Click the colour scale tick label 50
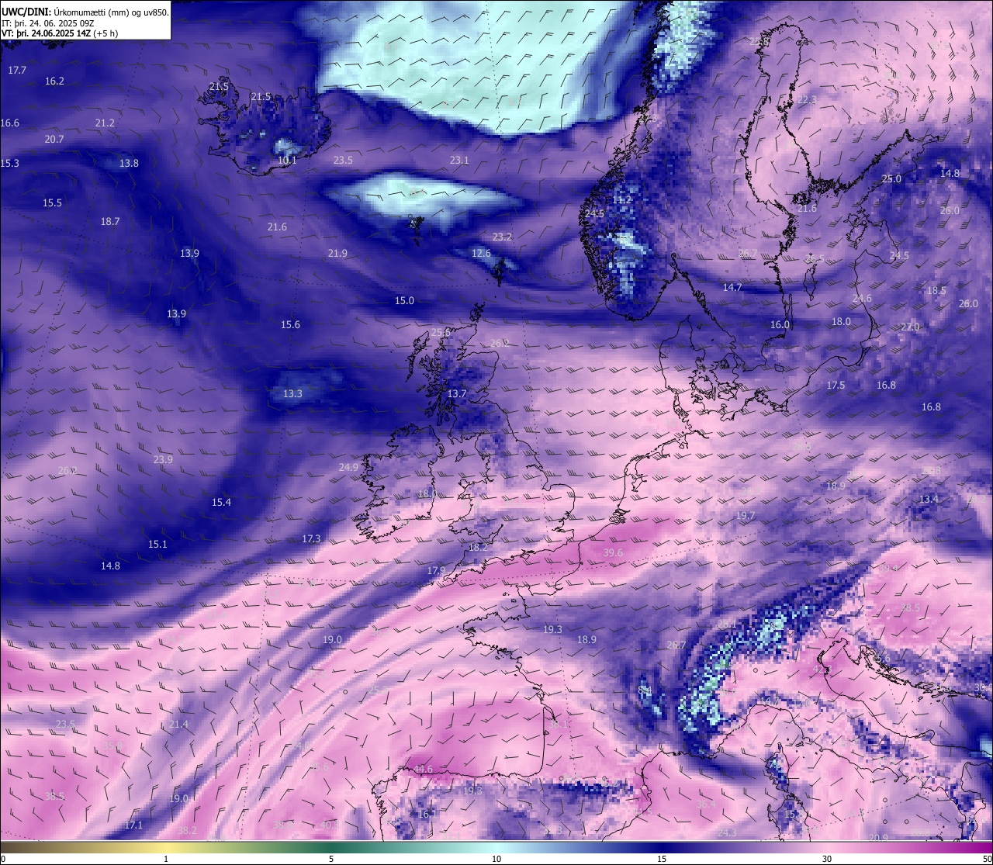Image resolution: width=993 pixels, height=865 pixels. pyautogui.click(x=987, y=859)
